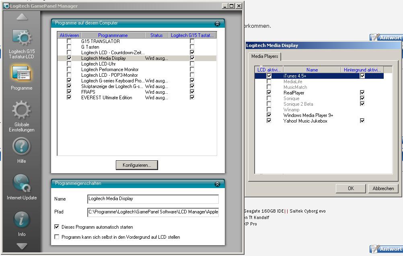Screen dimensions: 403x256
Task: Uncheck Yahoo! Music Jukebox Hintergrund checkbox
Action: 362,121
